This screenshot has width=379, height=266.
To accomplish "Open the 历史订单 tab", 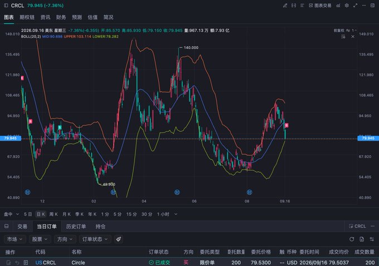I will pos(76,226).
